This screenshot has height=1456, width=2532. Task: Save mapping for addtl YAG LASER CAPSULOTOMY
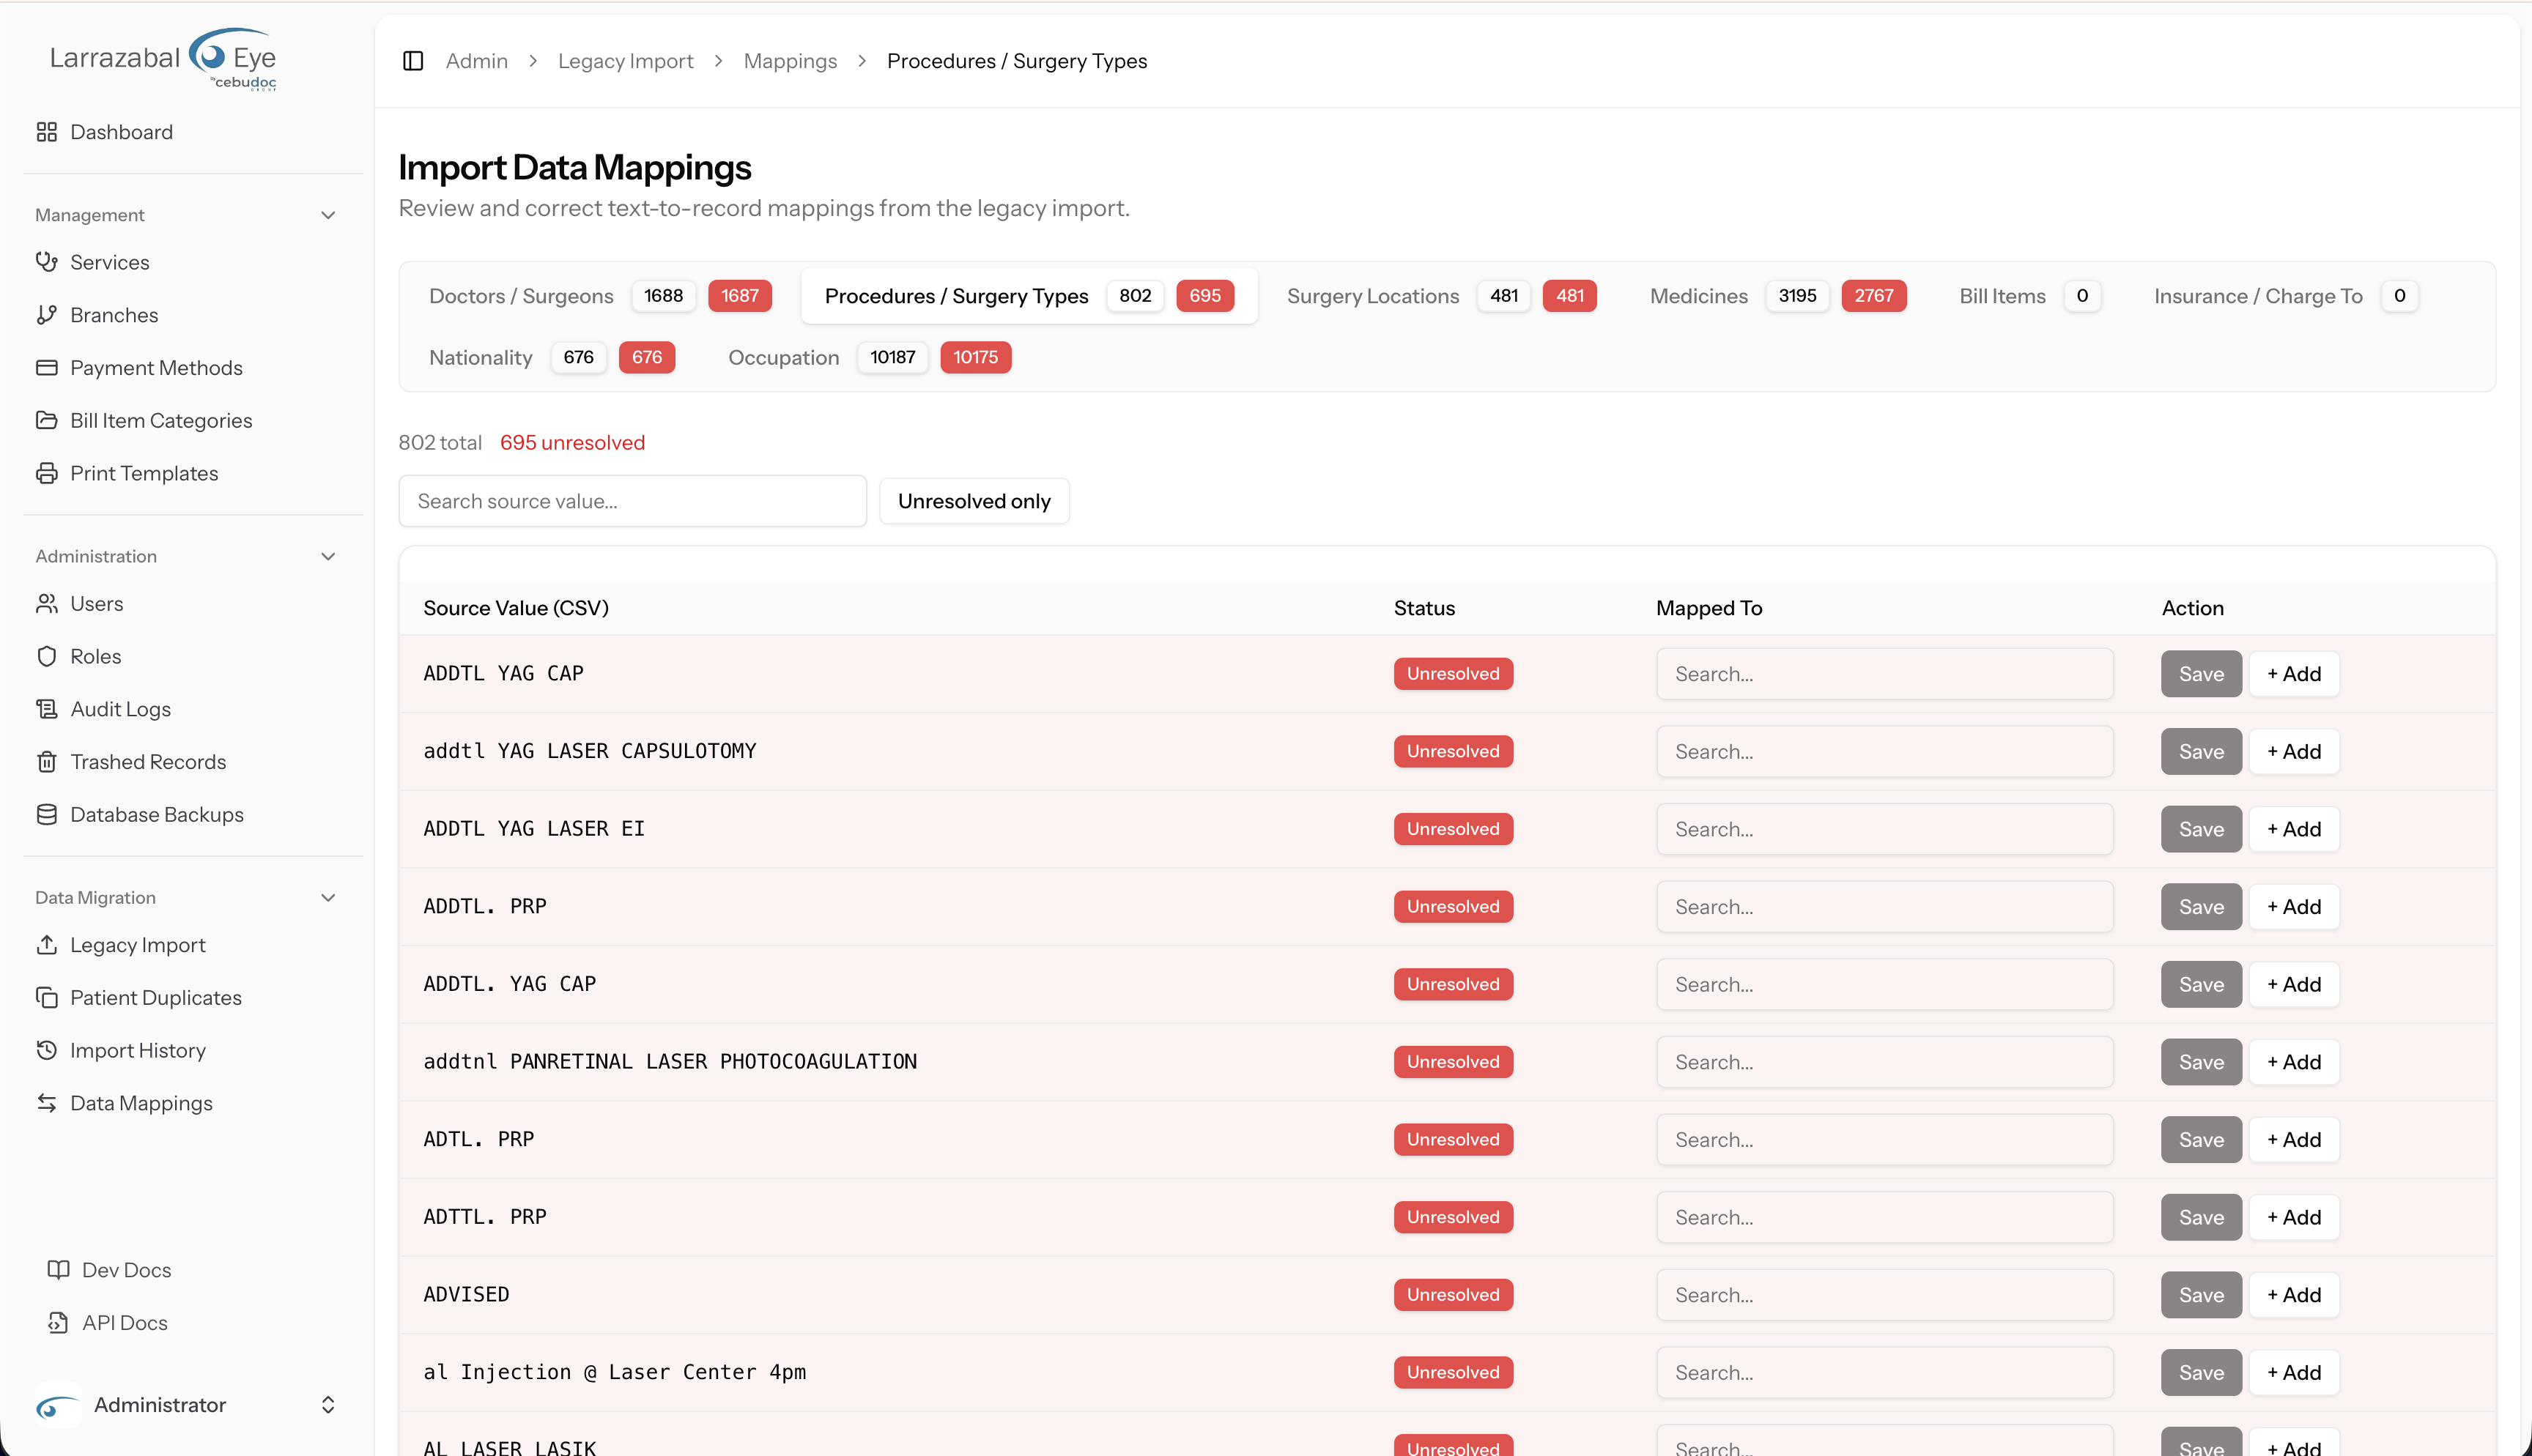[x=2201, y=752]
